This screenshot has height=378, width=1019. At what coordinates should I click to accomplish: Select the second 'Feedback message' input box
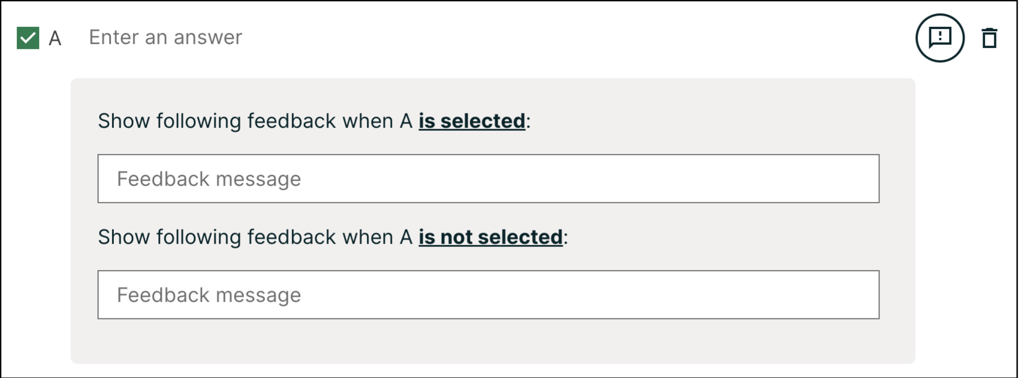point(488,294)
